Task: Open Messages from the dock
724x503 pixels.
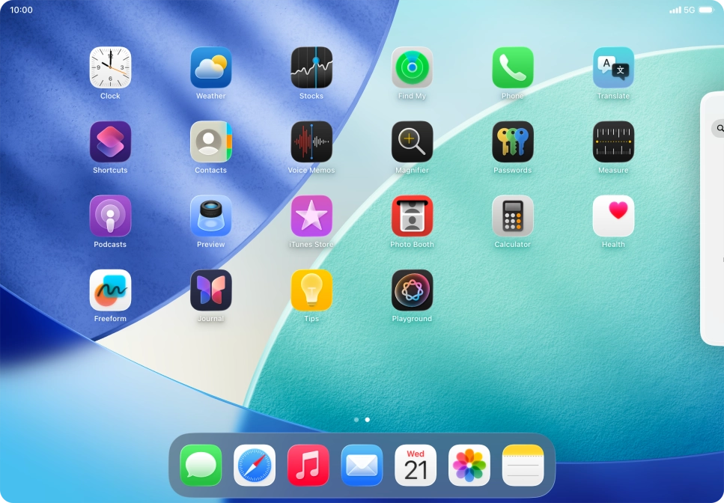Action: coord(201,465)
